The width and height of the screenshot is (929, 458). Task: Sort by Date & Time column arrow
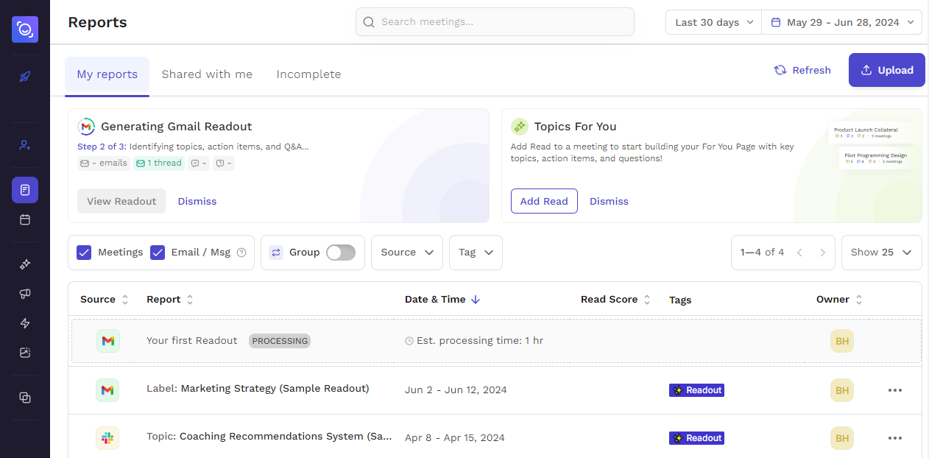[476, 300]
